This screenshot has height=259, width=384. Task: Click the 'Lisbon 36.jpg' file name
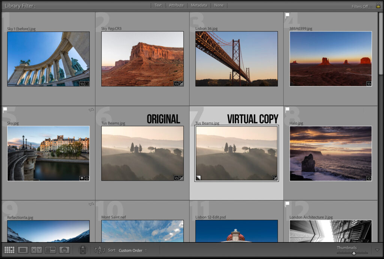(207, 28)
